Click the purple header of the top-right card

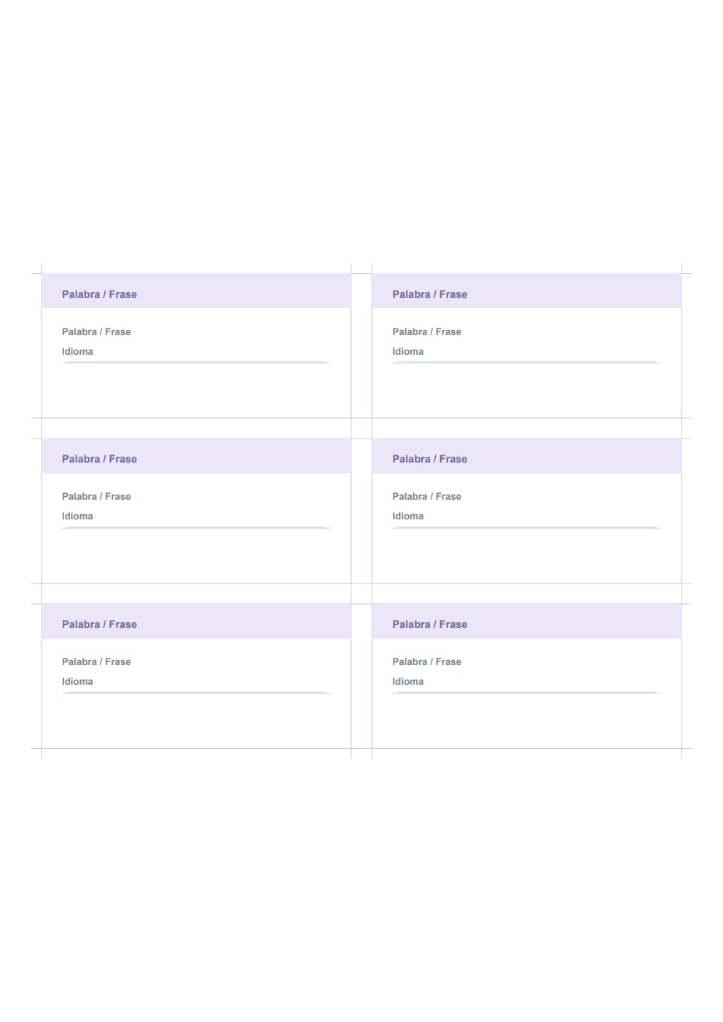(x=526, y=291)
